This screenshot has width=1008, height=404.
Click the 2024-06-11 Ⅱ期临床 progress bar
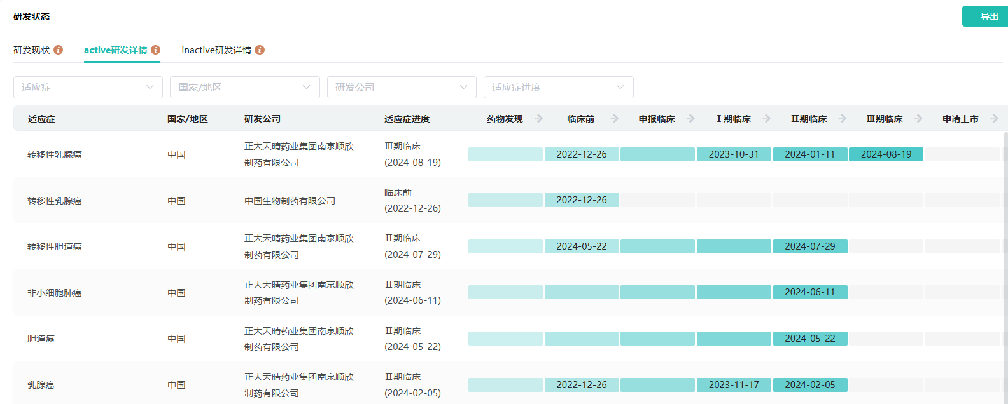pos(809,292)
